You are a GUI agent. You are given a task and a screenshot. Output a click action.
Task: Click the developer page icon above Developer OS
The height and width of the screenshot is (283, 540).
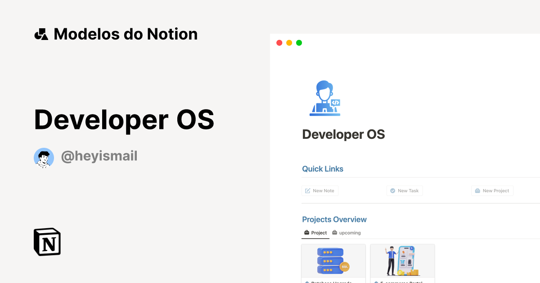(x=325, y=98)
